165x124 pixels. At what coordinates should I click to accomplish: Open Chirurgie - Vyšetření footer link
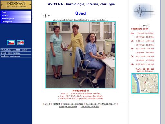click(90, 107)
